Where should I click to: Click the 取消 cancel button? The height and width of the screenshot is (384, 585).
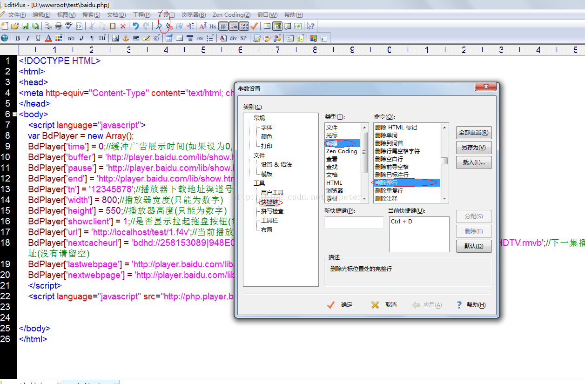tap(384, 305)
